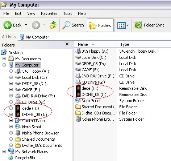The image size is (171, 161).
Task: Click the green Back arrow icon
Action: (8, 25)
